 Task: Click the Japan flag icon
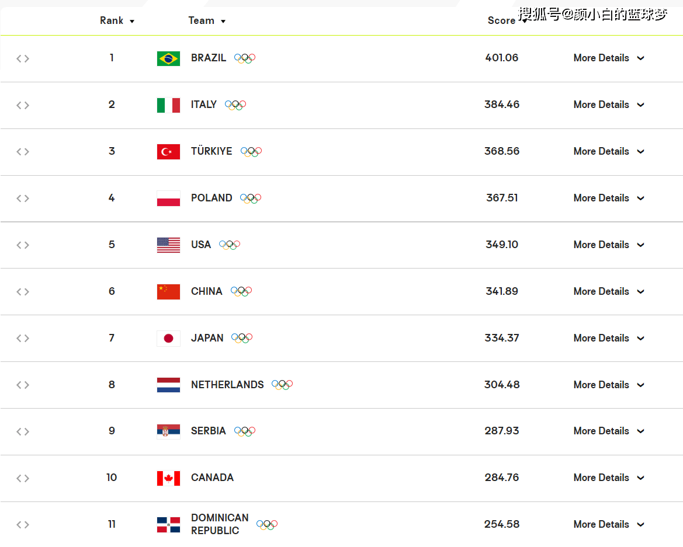(x=169, y=338)
